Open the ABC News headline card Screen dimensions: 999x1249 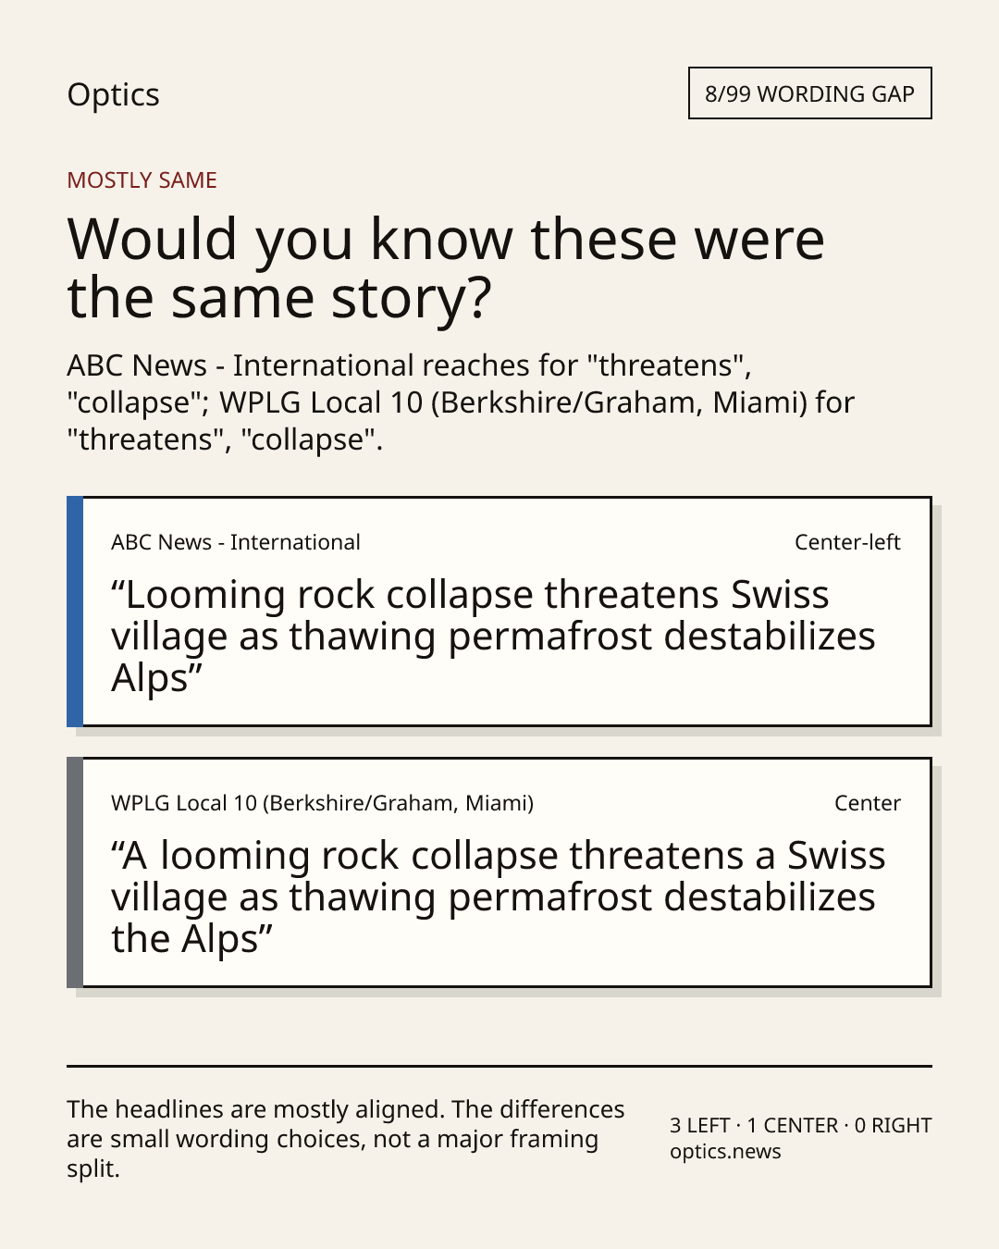[499, 612]
